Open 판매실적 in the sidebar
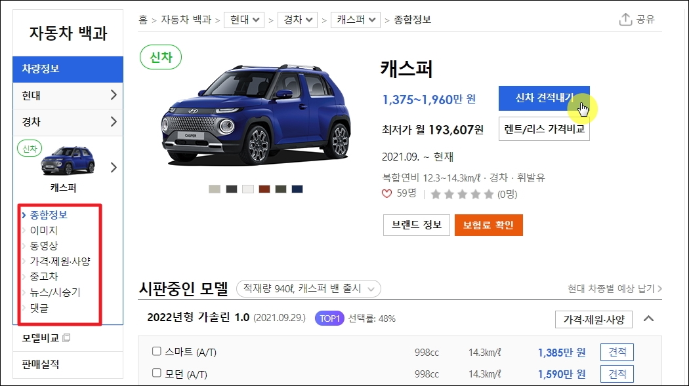Screen dimensions: 689x386 click(41, 364)
